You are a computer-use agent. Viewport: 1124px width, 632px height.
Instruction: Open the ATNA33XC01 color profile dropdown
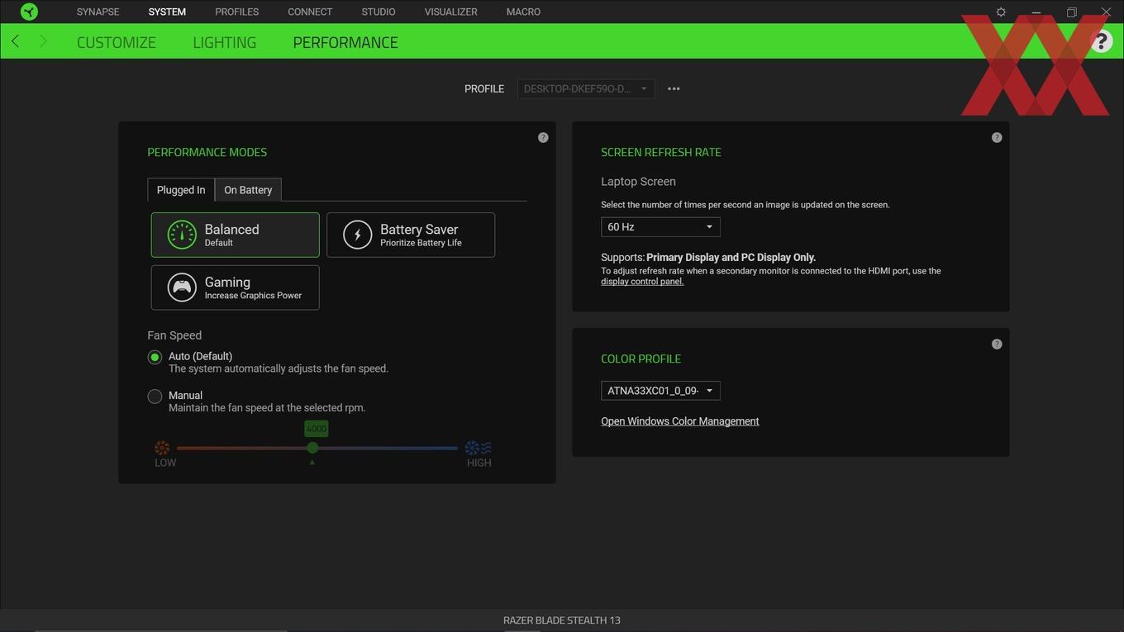[660, 391]
